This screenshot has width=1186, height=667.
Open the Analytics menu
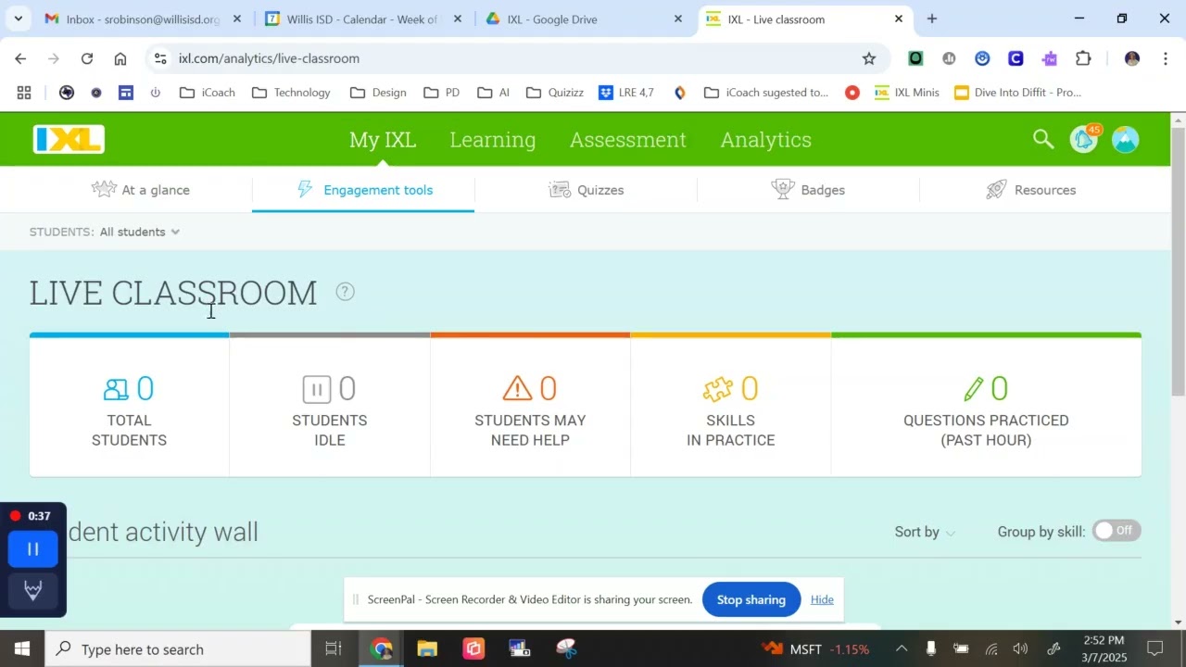[x=766, y=139]
